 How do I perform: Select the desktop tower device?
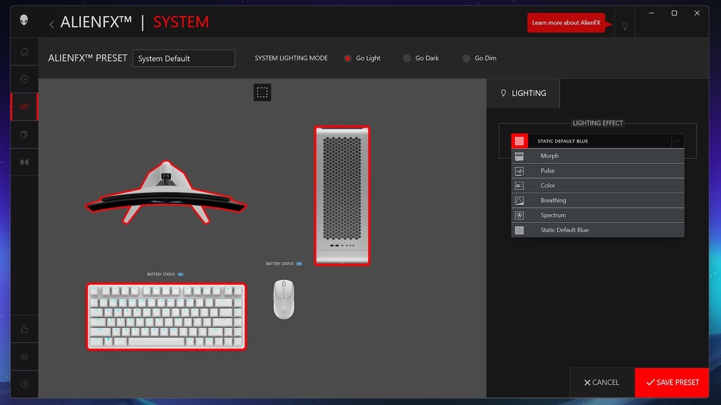click(342, 196)
